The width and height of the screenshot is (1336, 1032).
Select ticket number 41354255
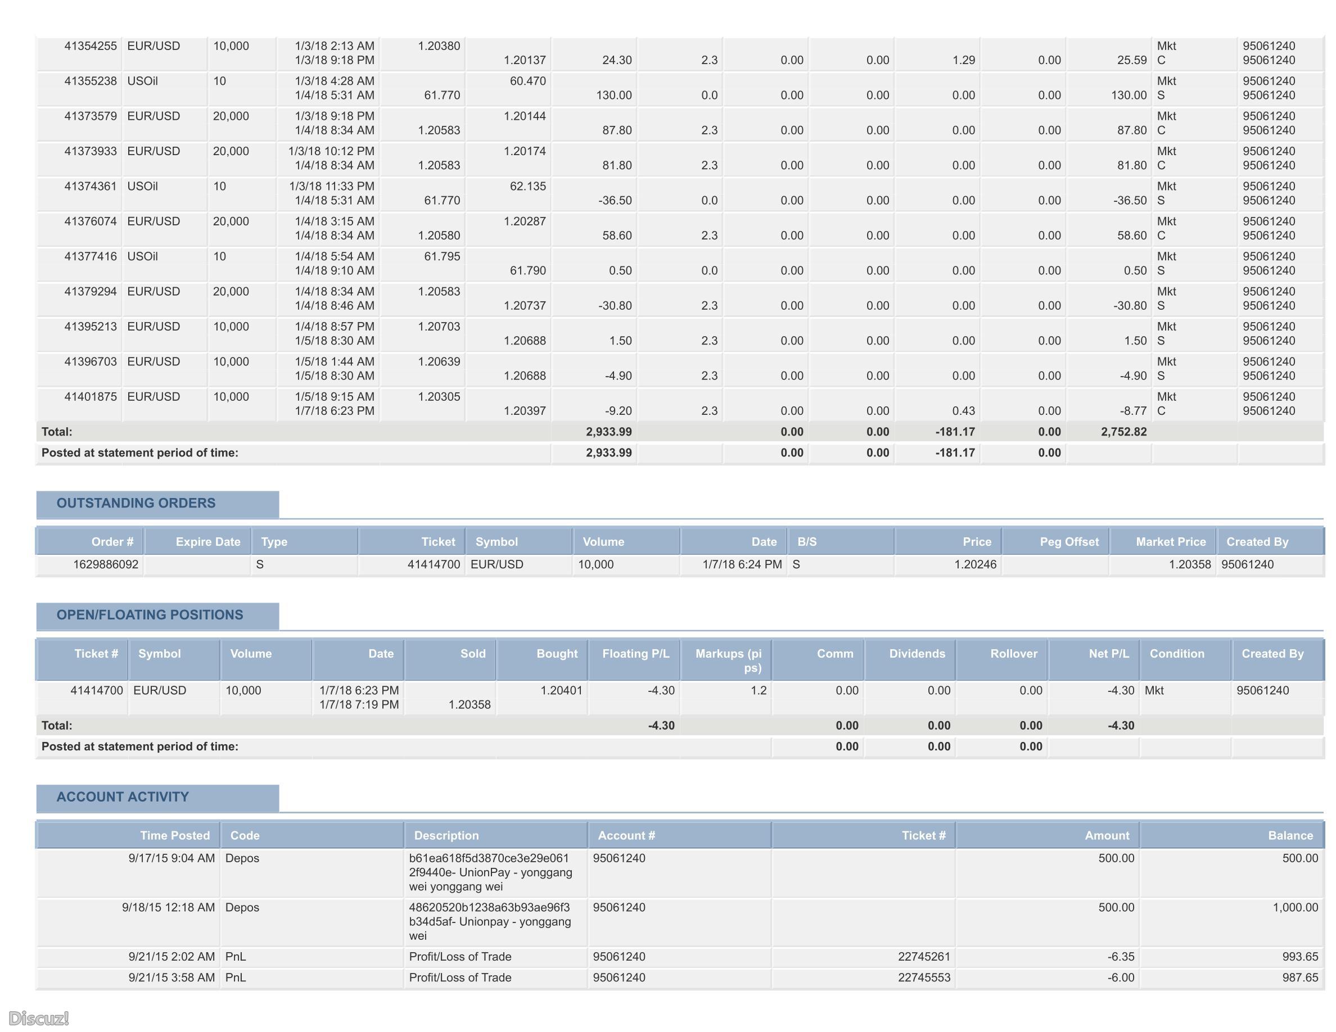[91, 46]
